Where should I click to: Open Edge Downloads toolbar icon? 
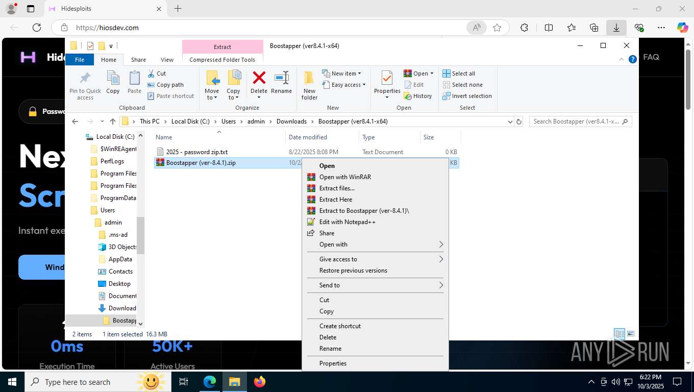pyautogui.click(x=616, y=28)
